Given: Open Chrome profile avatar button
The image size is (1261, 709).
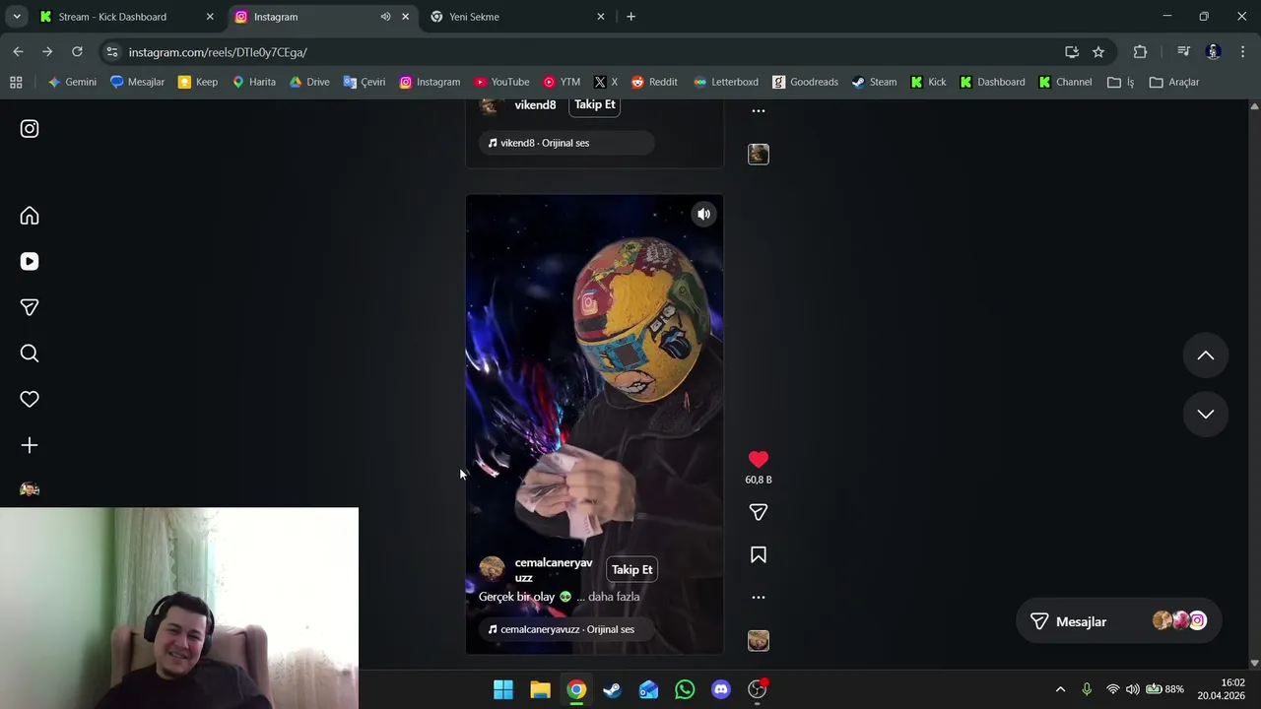Looking at the screenshot, I should pyautogui.click(x=1214, y=52).
